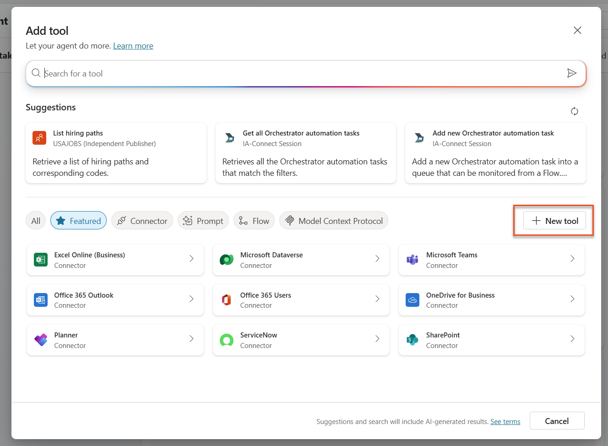This screenshot has height=446, width=608.
Task: Click the Excel Online (Business) icon
Action: point(41,260)
